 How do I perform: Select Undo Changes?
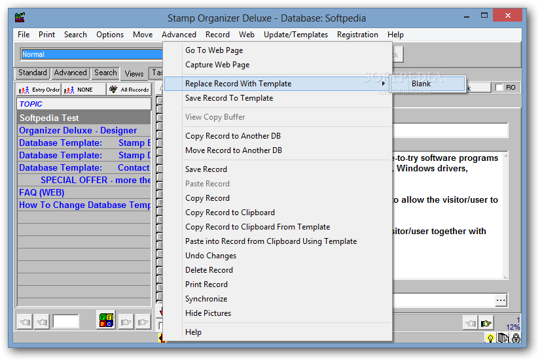[278, 256]
